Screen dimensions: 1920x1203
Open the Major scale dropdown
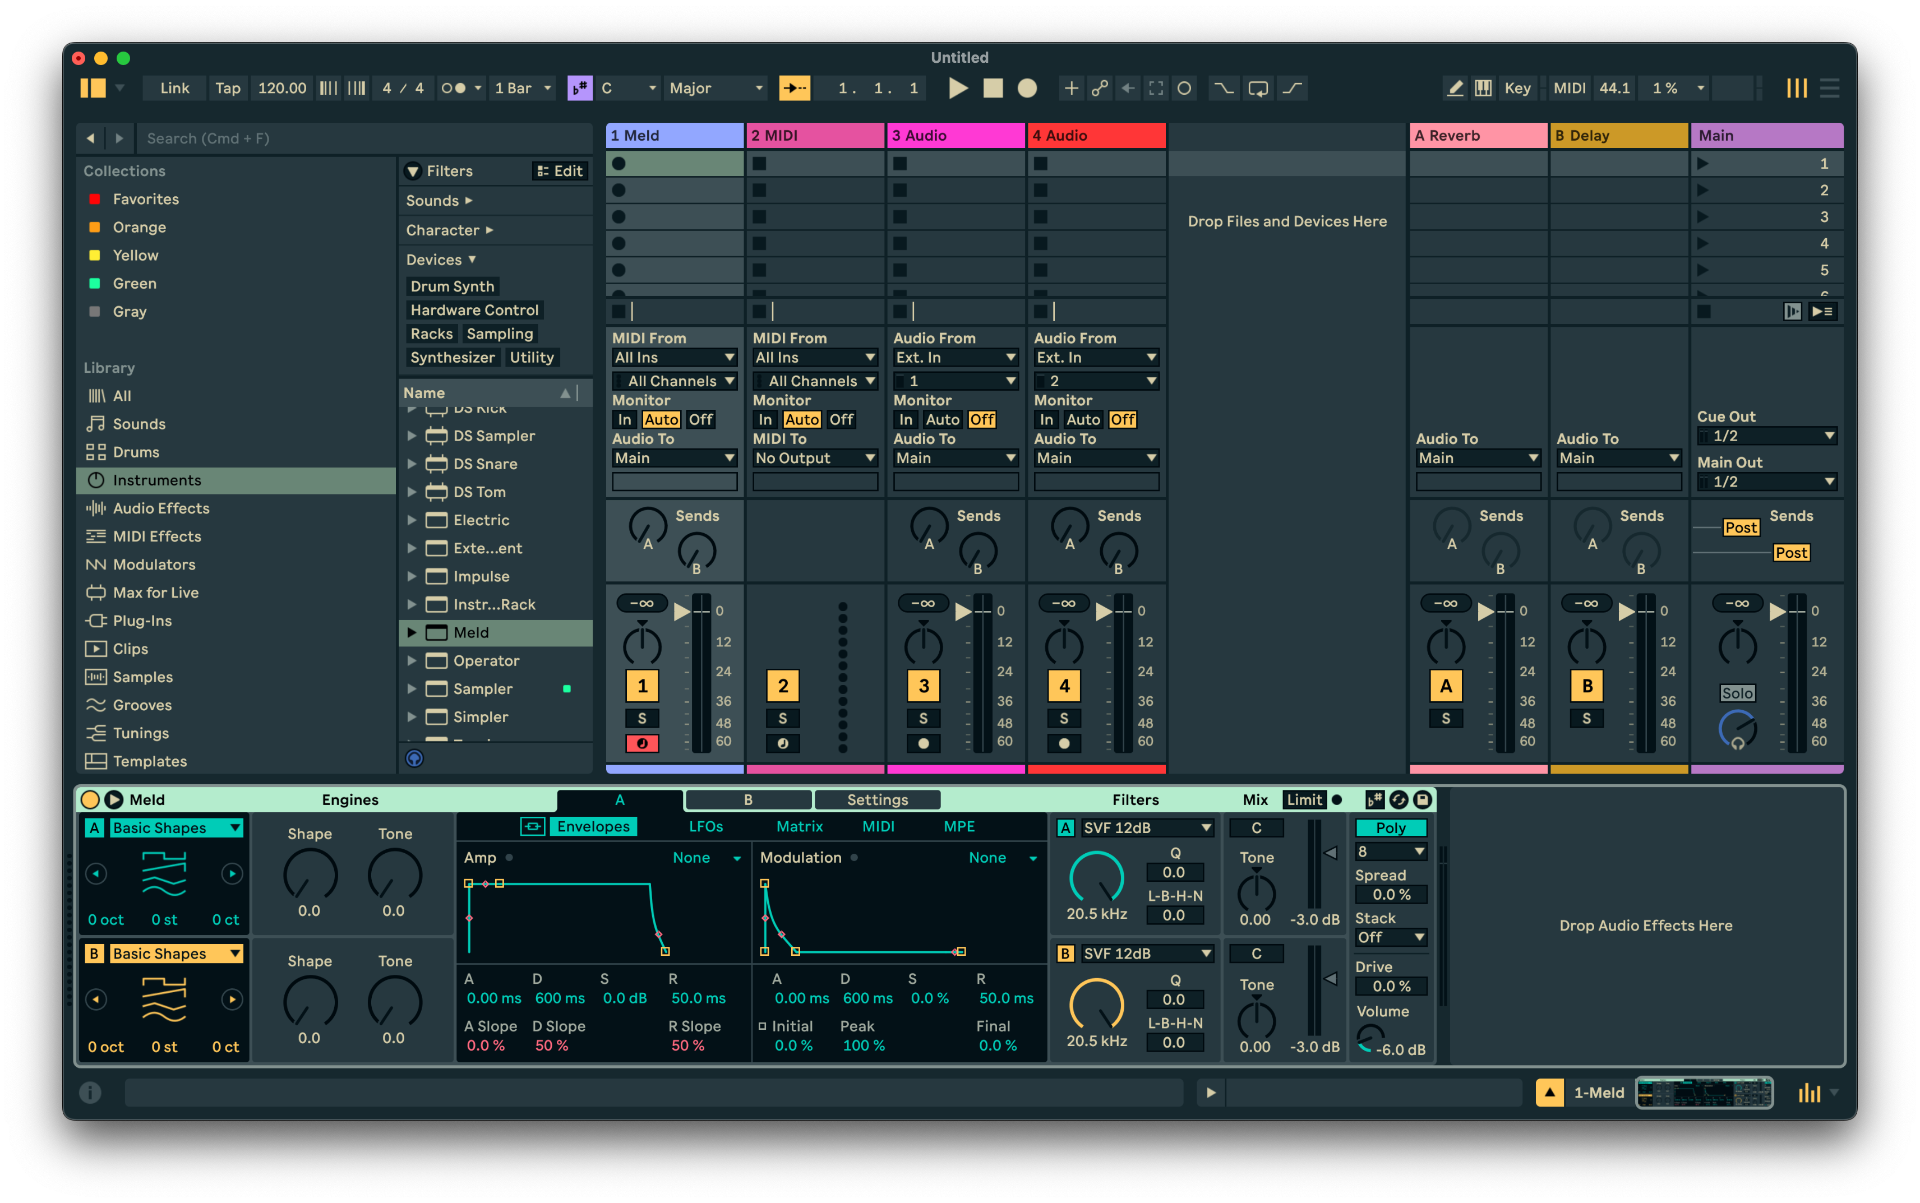(x=716, y=89)
